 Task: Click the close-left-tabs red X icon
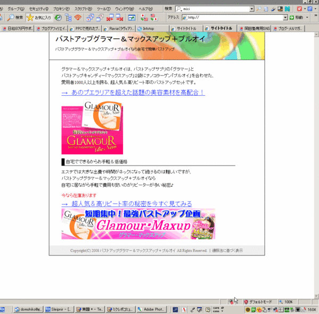point(110,18)
